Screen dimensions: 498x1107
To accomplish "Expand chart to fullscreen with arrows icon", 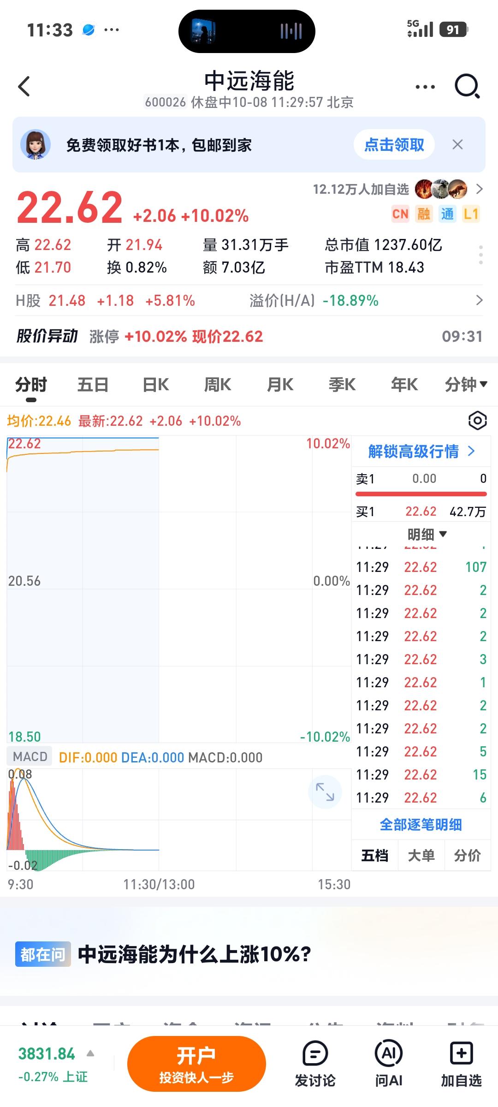I will coord(325,792).
